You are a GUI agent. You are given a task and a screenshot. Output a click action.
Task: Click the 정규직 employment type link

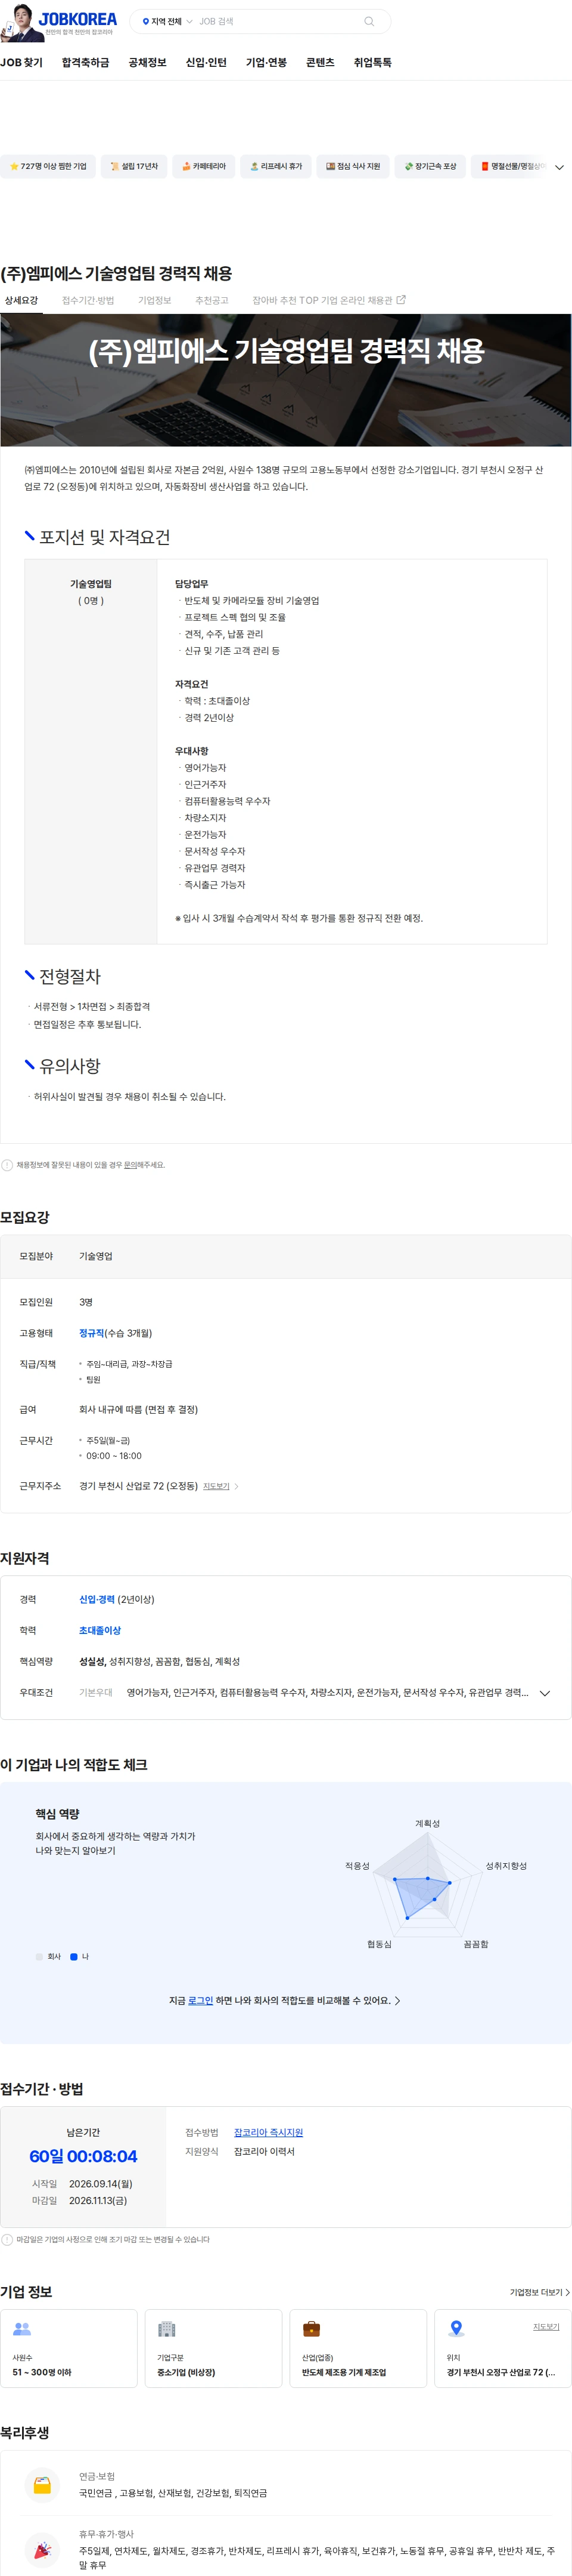(x=91, y=1332)
